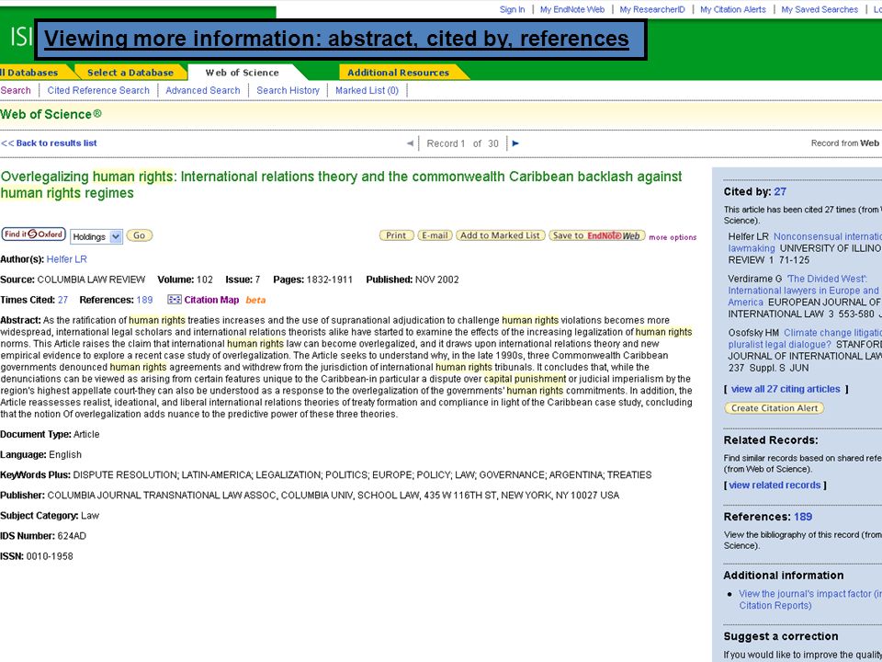Viewport: 882px width, 662px height.
Task: E-mail this record
Action: coord(435,235)
